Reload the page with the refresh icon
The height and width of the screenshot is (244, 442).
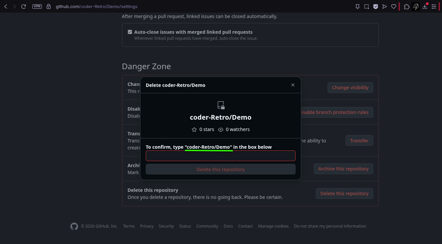click(23, 6)
